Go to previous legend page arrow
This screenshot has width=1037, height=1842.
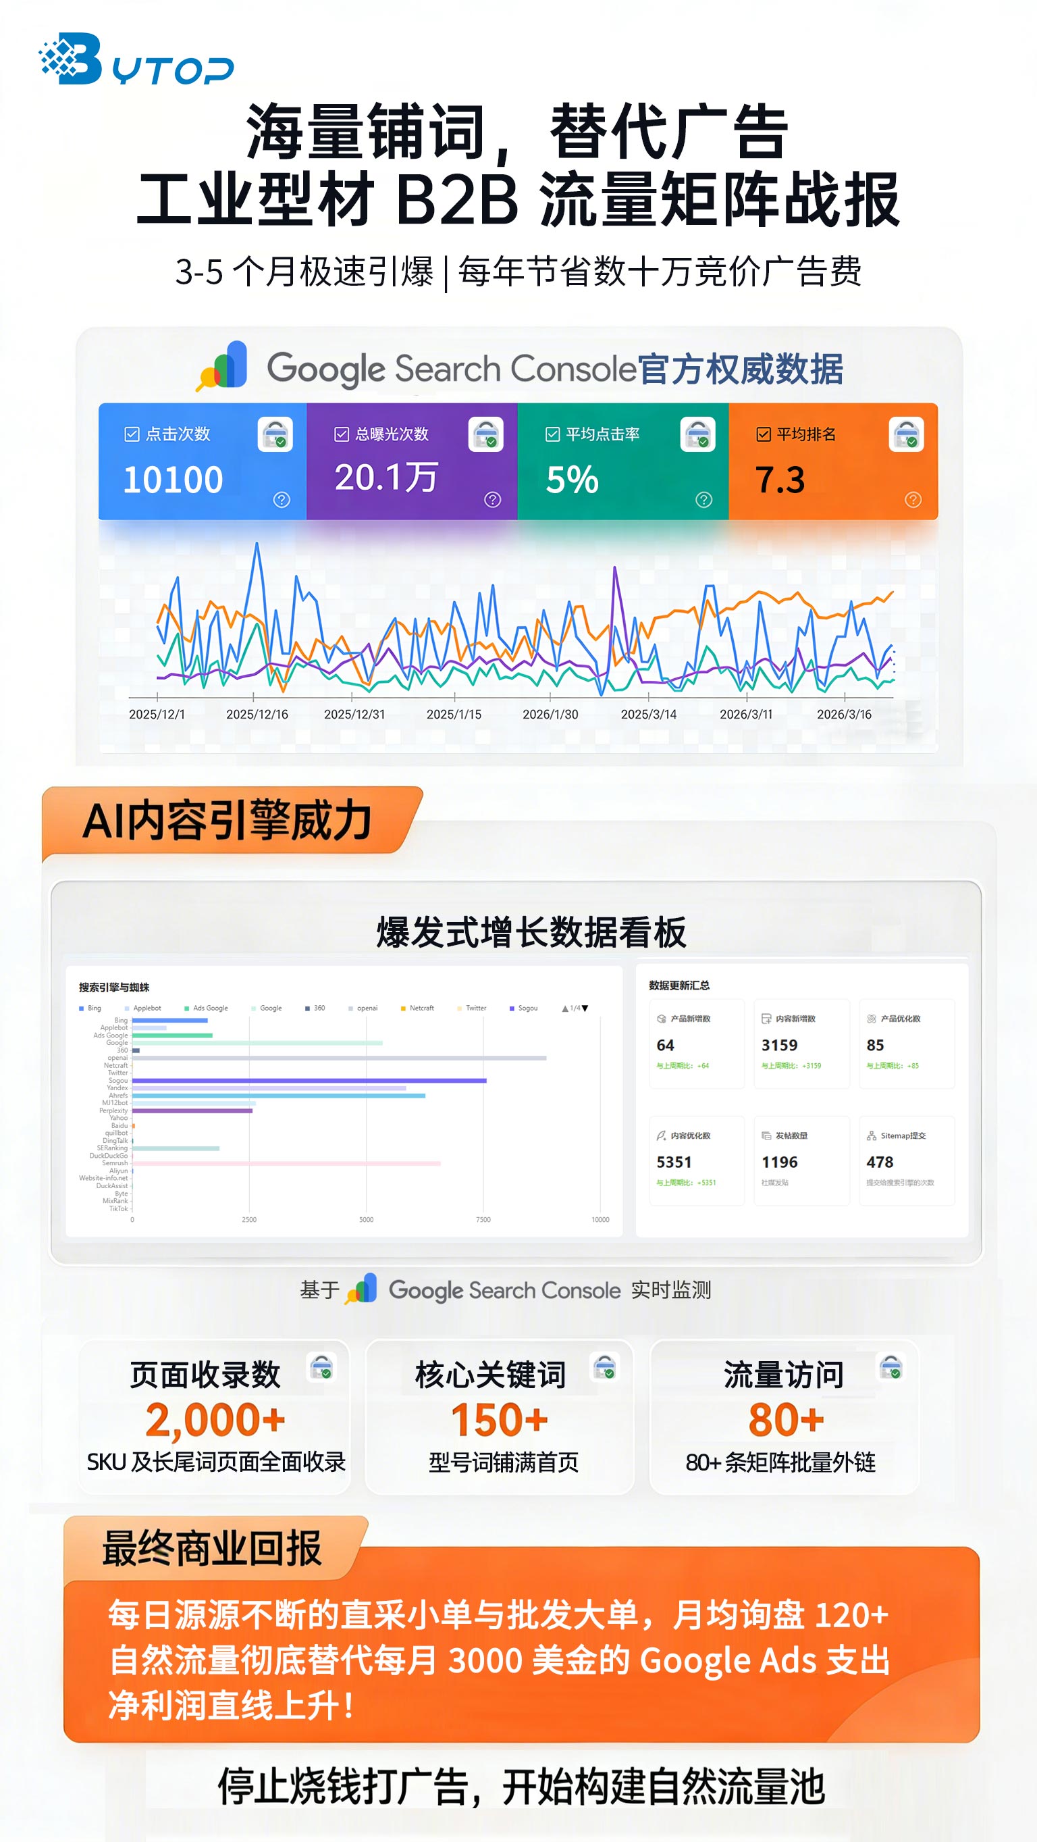(565, 1008)
